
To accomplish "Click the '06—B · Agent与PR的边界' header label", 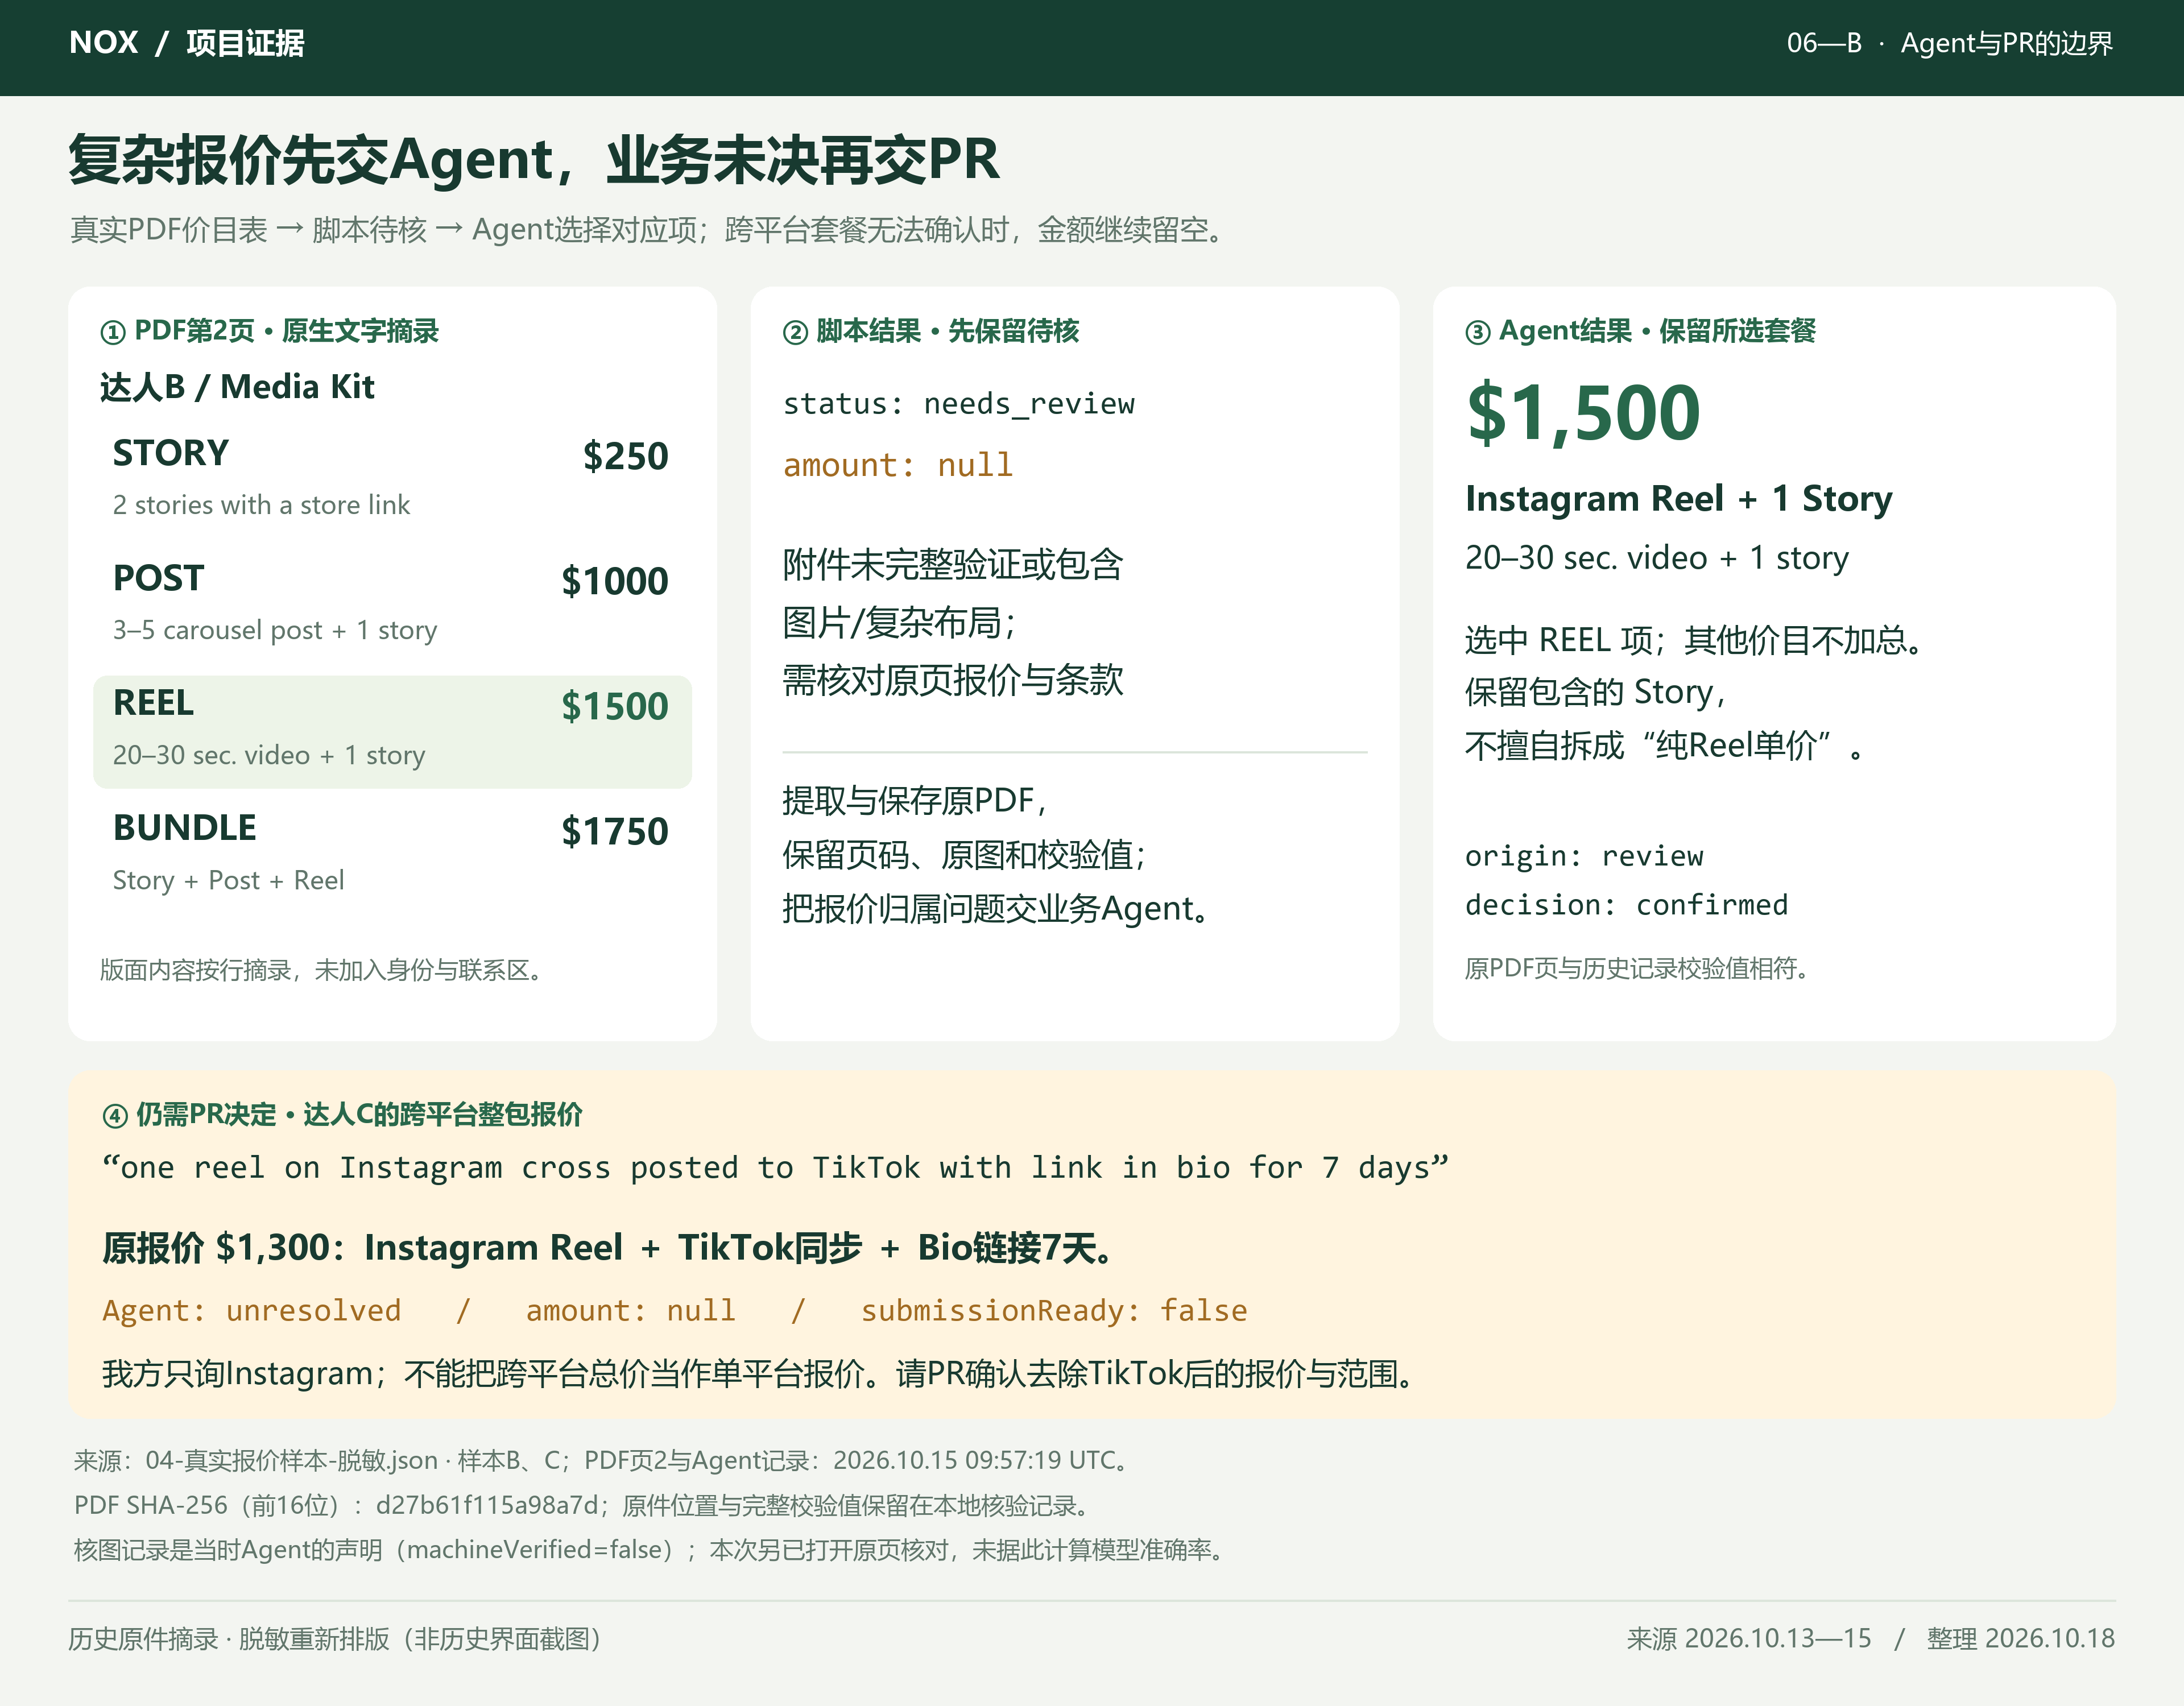I will (1949, 43).
